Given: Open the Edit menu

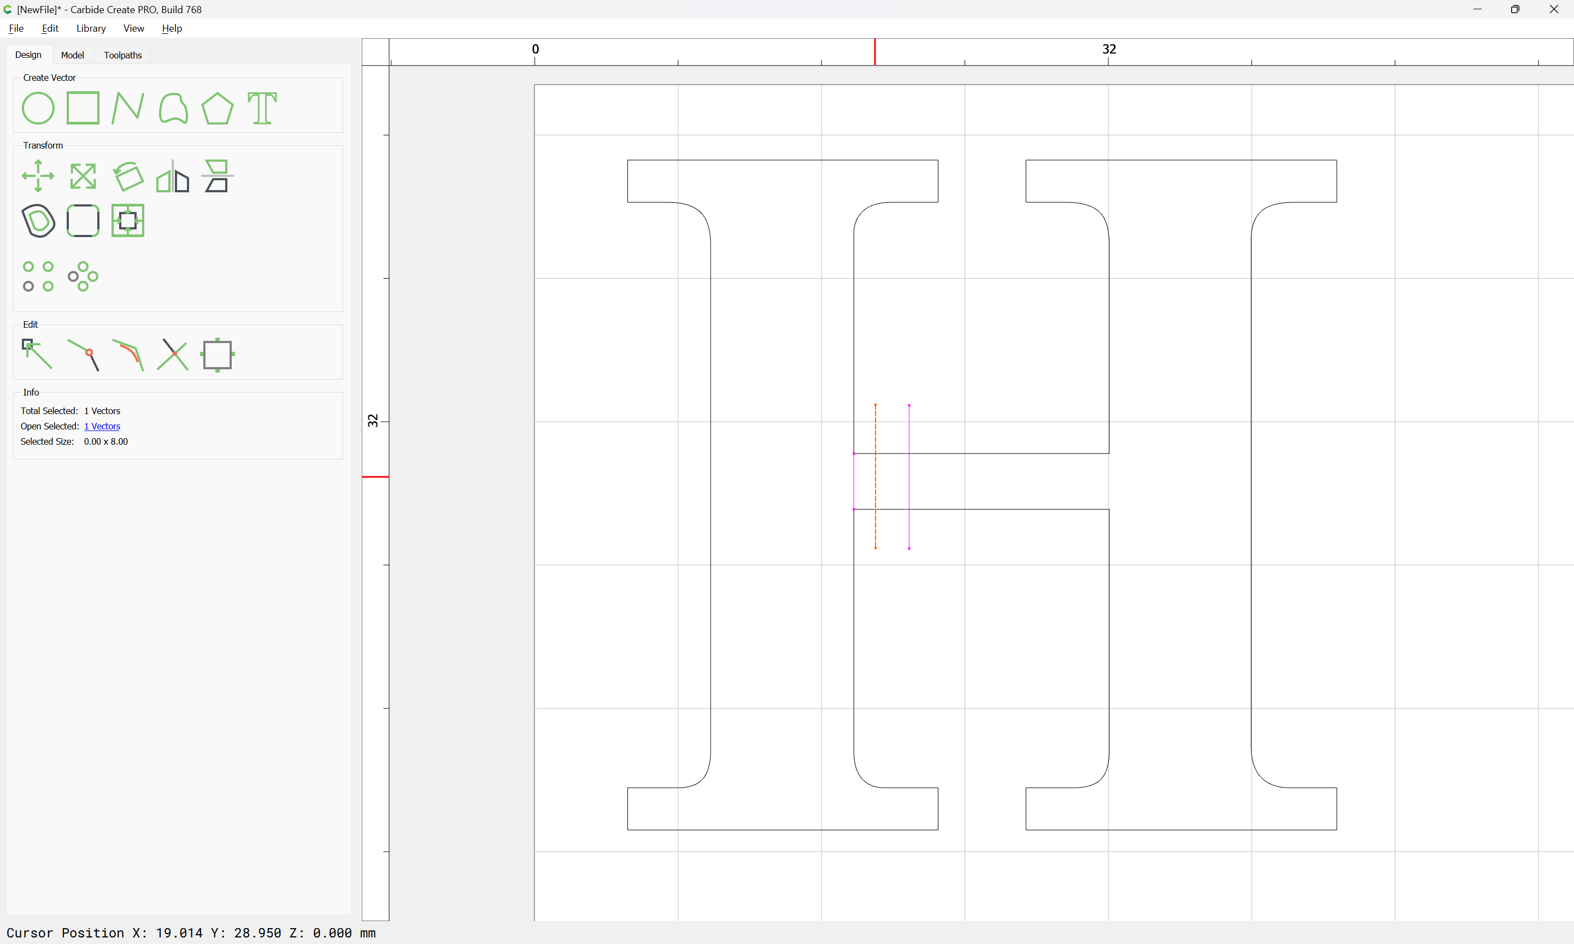Looking at the screenshot, I should 50,28.
